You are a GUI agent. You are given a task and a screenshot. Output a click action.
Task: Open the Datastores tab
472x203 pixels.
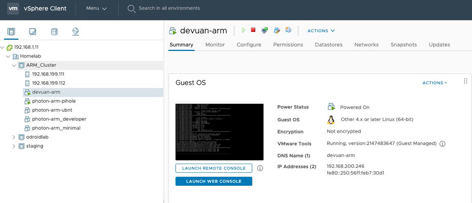point(329,44)
